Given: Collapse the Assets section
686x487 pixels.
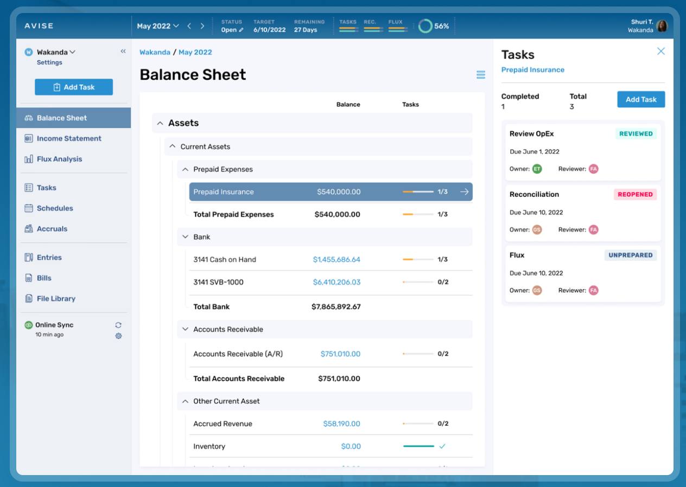Looking at the screenshot, I should (160, 124).
